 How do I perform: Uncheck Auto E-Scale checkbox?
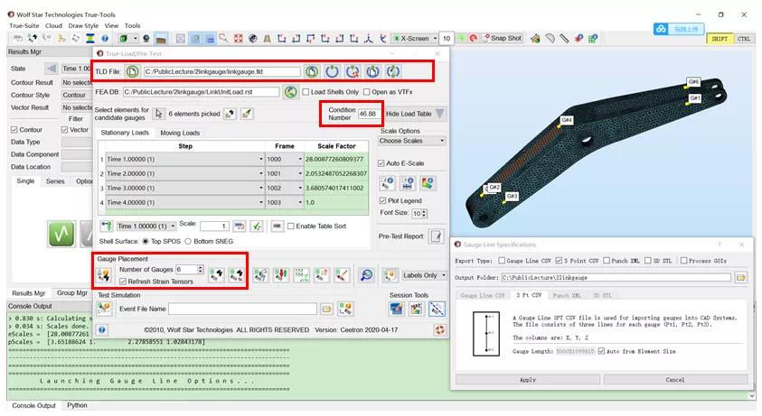[381, 163]
